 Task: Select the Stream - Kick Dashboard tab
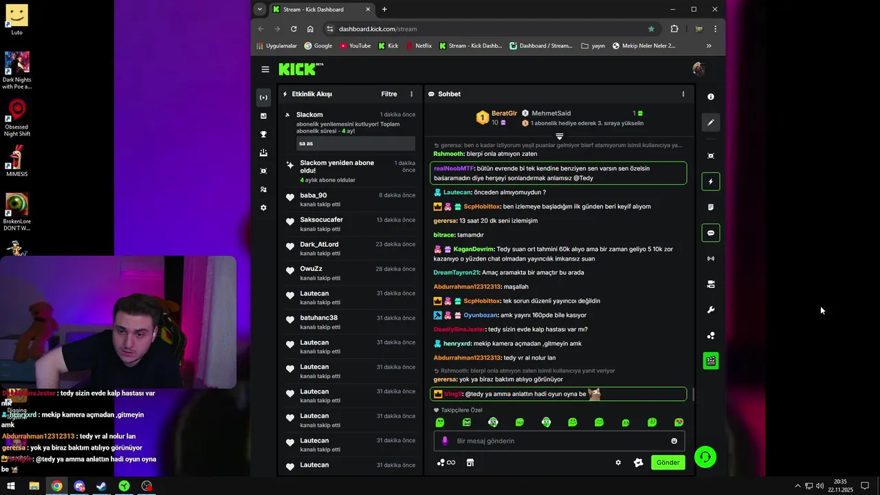(x=321, y=9)
